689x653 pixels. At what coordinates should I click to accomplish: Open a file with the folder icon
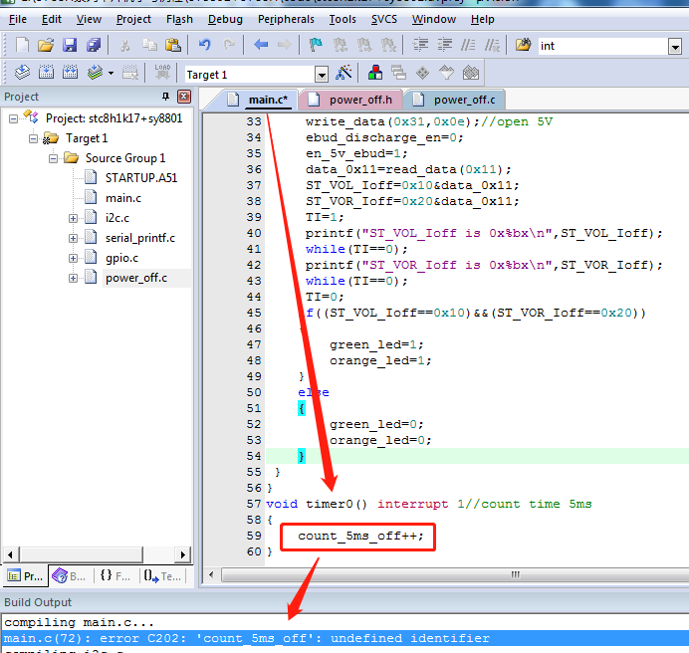[x=46, y=45]
